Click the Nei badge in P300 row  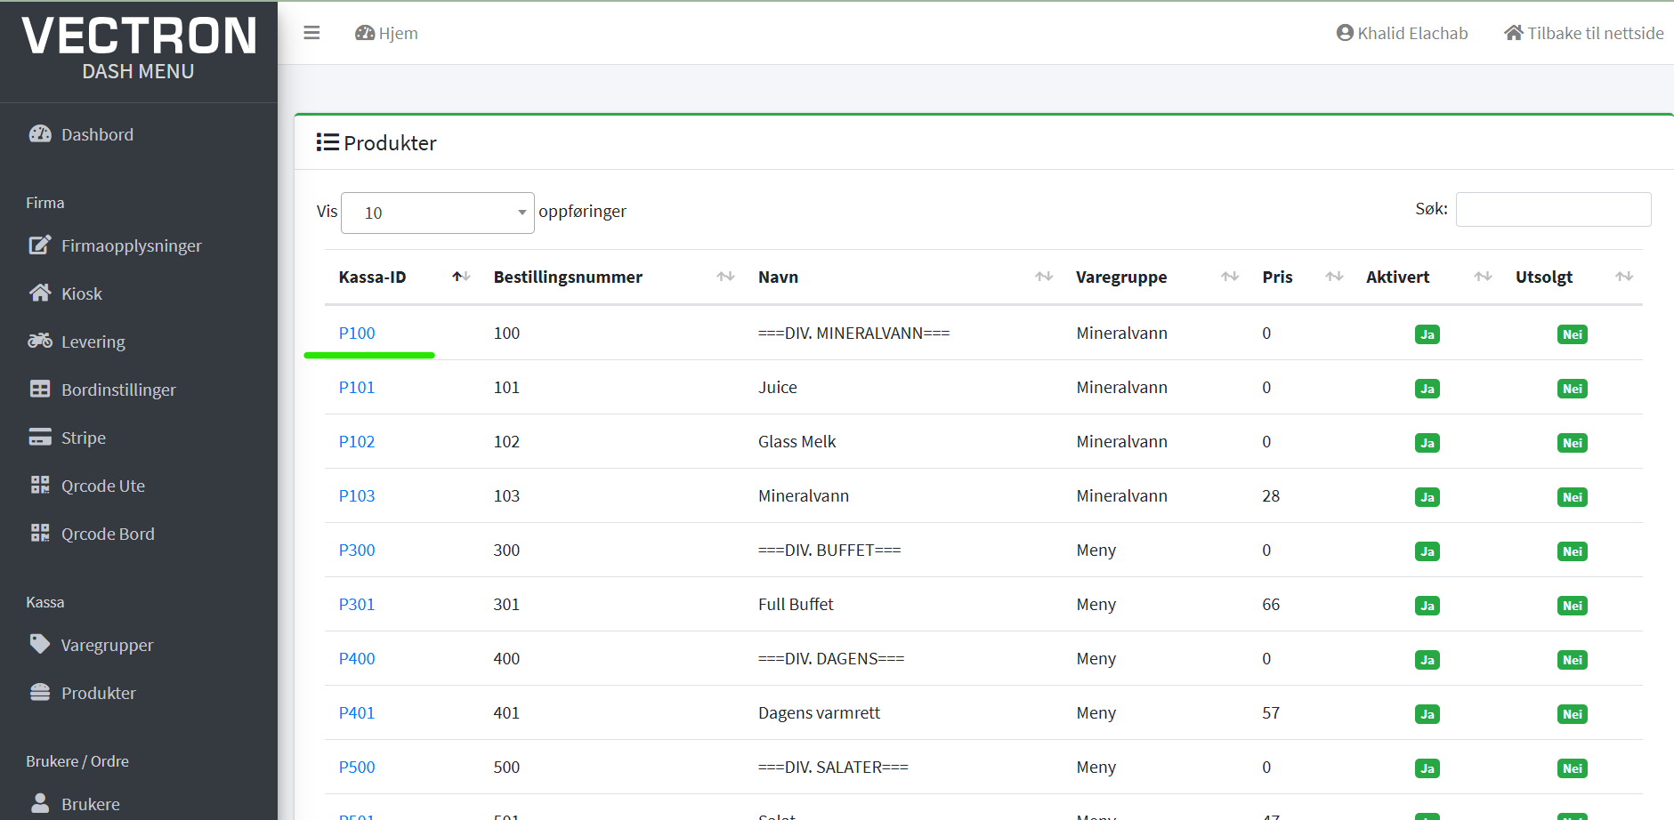click(1573, 551)
